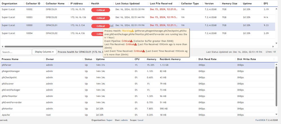This screenshot has width=281, height=124.
Task: Click the Last File Received critical alert icon
Action: click(x=136, y=44)
